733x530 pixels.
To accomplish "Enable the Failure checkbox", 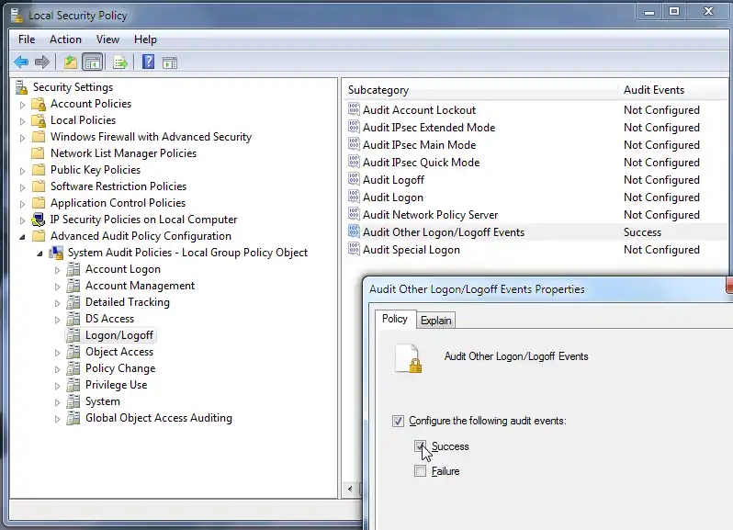I will (421, 471).
